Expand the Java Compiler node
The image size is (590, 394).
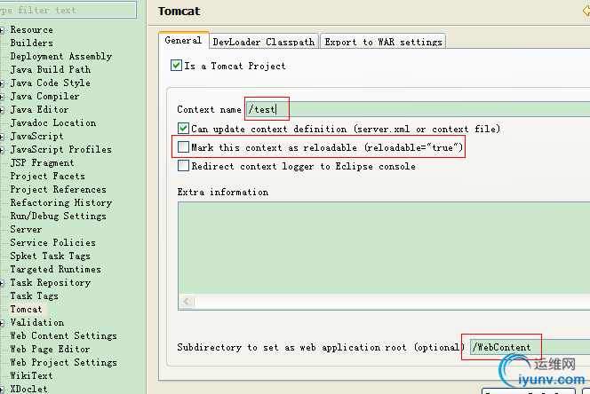pyautogui.click(x=2, y=97)
